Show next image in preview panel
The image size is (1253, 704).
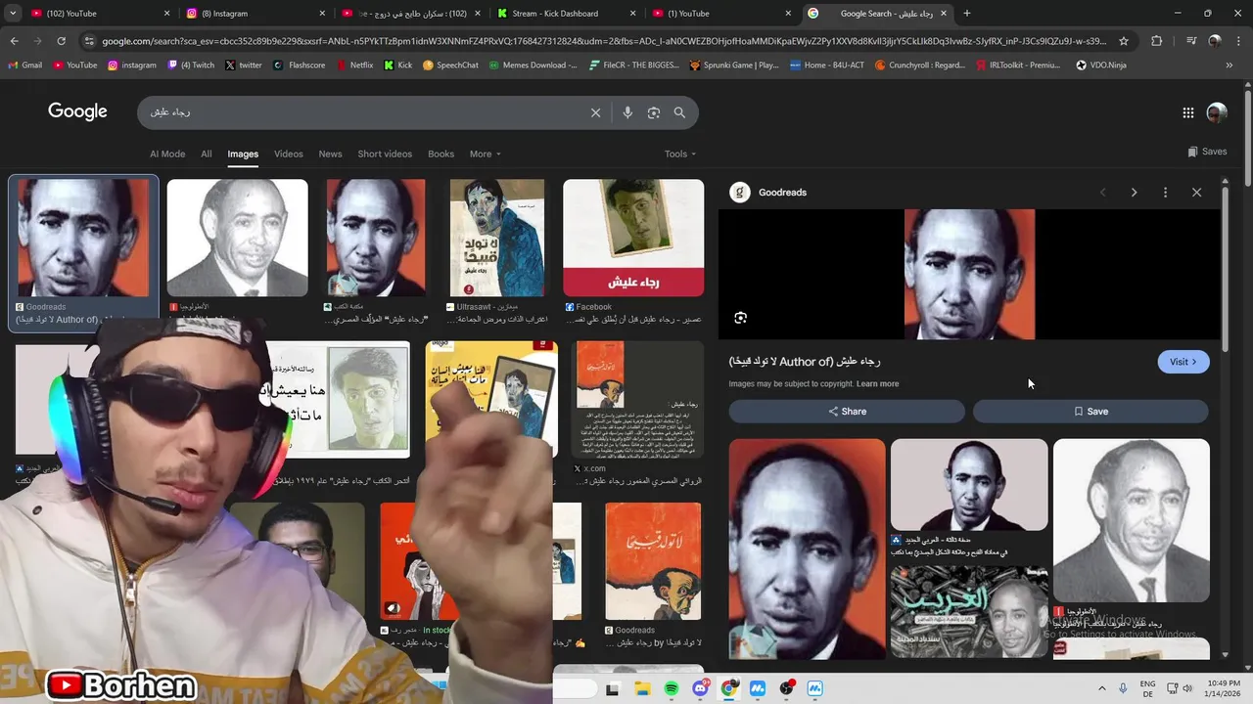1135,193
